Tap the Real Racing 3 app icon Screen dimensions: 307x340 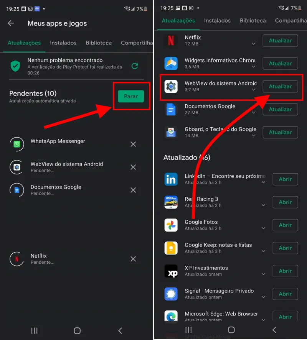(171, 202)
